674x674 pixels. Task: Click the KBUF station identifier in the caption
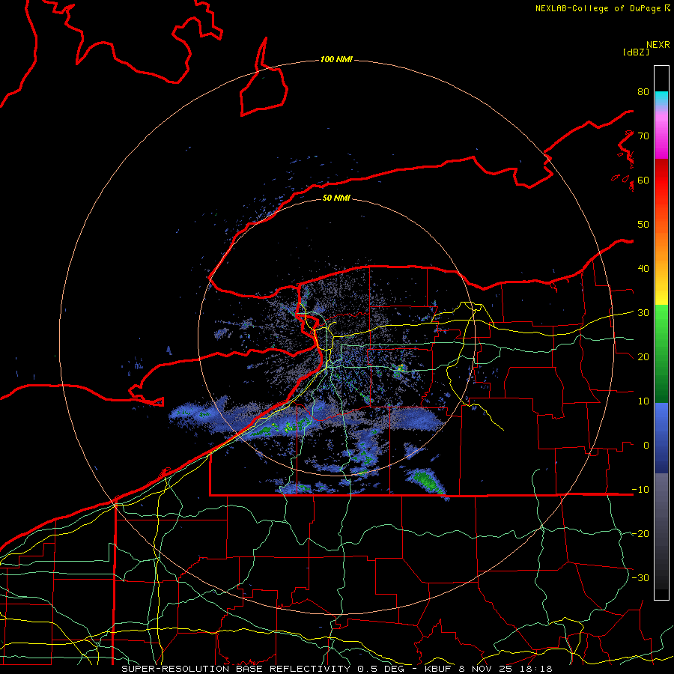440,669
